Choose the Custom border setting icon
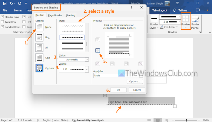This screenshot has width=212, height=122. click(x=39, y=68)
